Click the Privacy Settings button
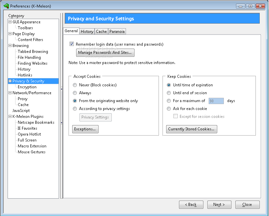 (x=95, y=117)
